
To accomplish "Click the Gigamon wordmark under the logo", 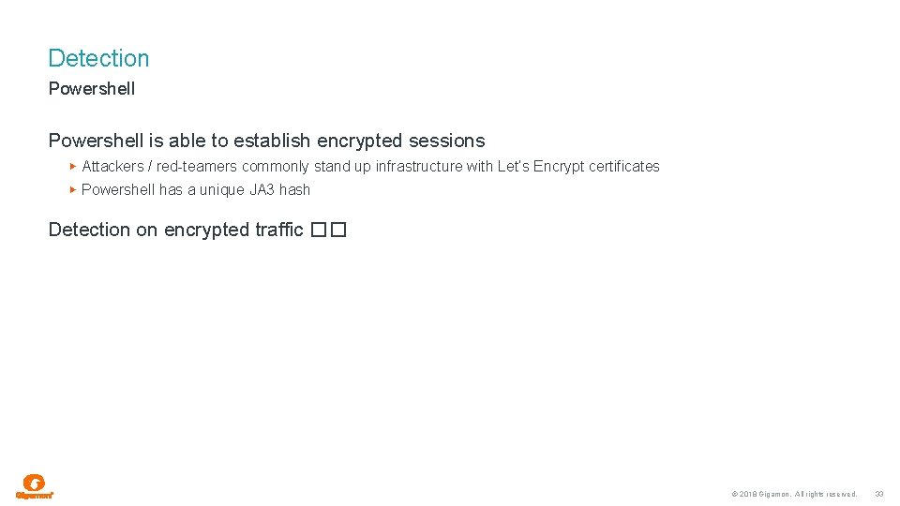I will click(x=35, y=496).
